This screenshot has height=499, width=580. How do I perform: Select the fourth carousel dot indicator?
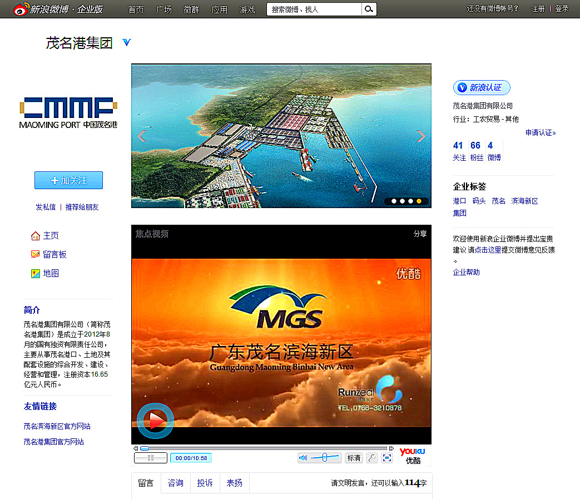pyautogui.click(x=419, y=201)
